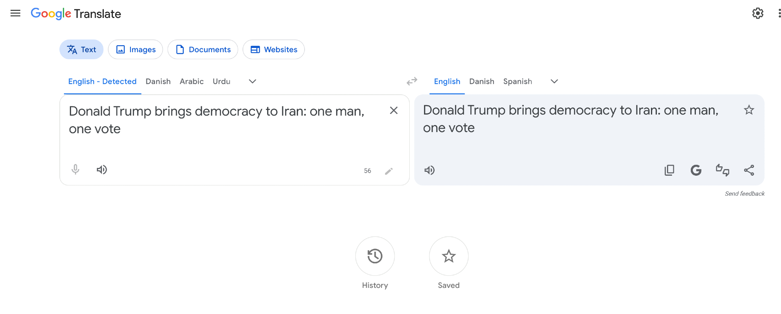
Task: Save translation with star icon
Action: point(749,110)
